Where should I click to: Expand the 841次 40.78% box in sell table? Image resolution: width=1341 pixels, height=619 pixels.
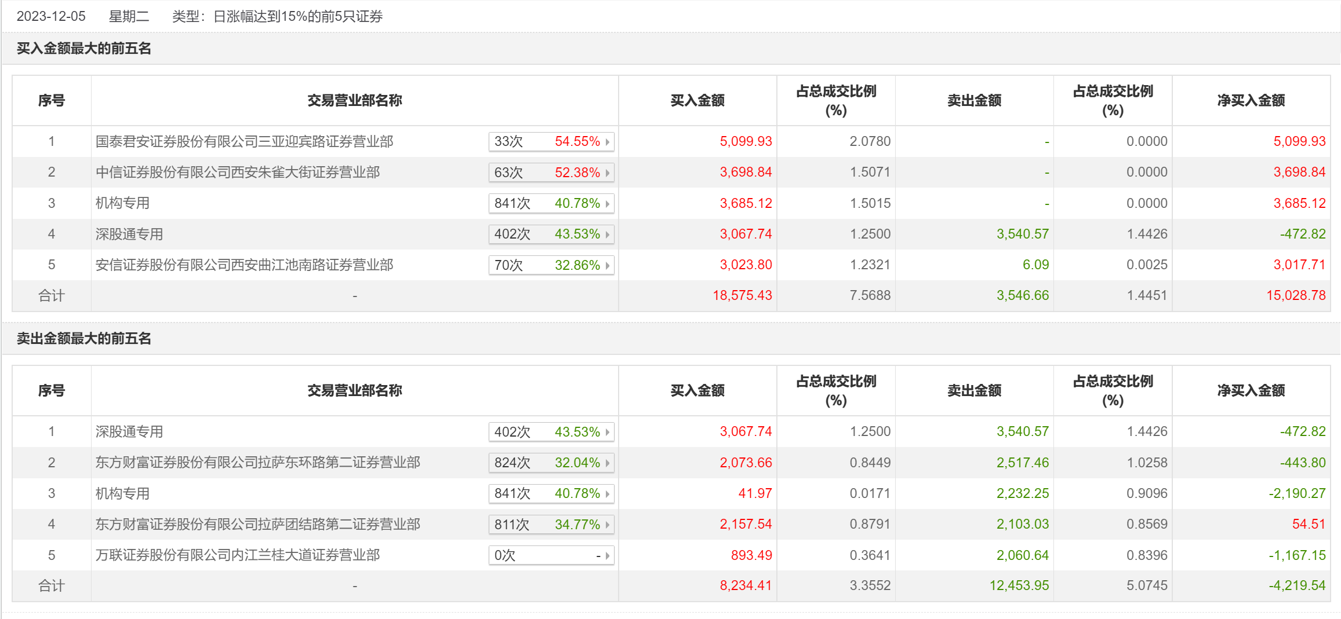(x=551, y=493)
